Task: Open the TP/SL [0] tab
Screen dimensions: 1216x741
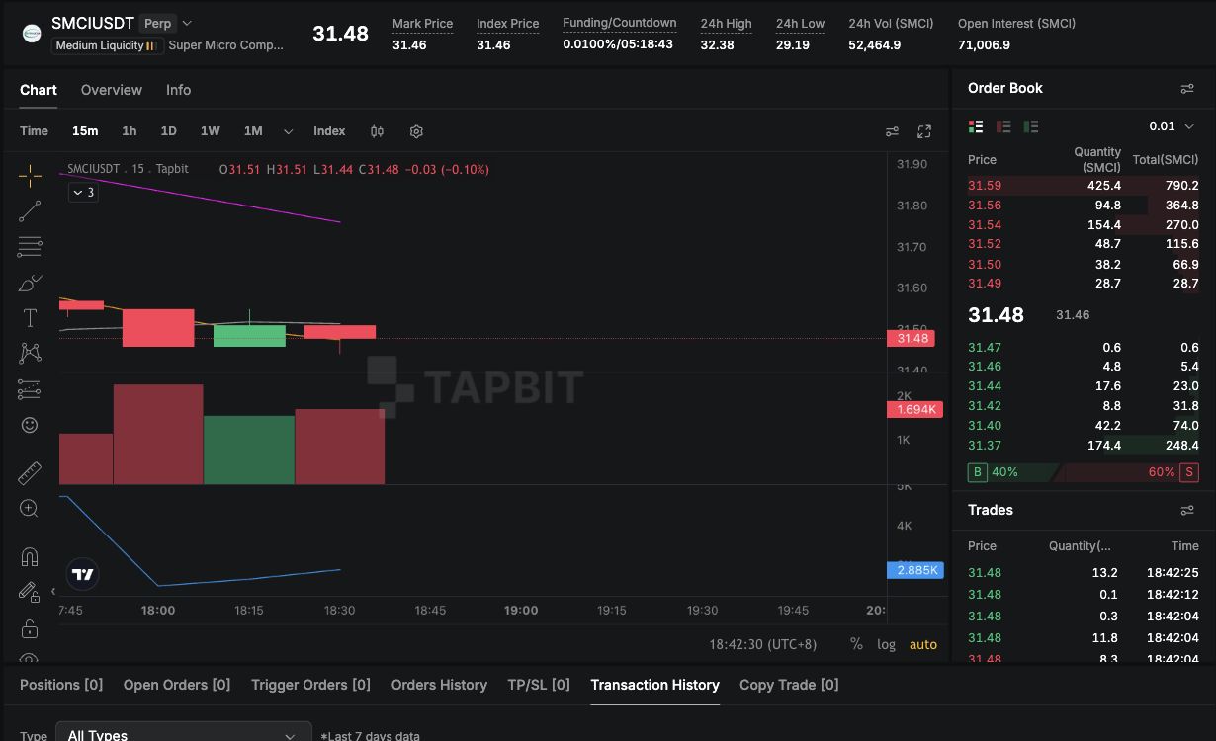Action: 539,685
